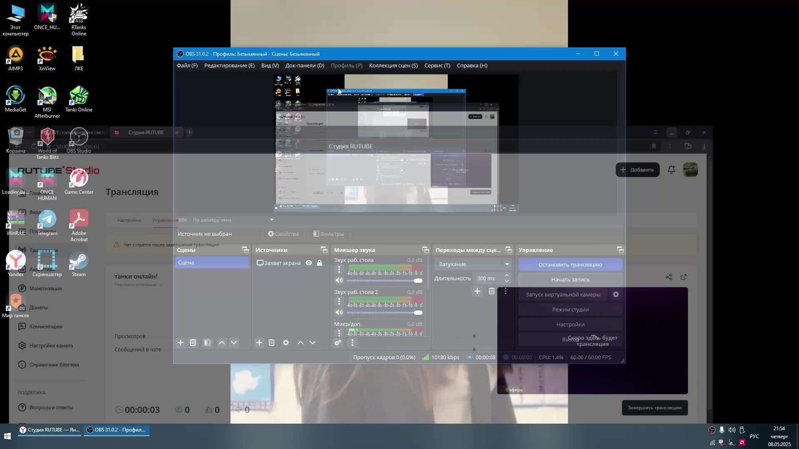
Task: Open virtual camera settings gear icon
Action: coord(616,294)
